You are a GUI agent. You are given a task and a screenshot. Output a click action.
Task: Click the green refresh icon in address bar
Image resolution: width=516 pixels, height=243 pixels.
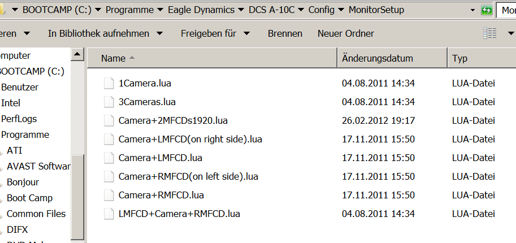(487, 10)
